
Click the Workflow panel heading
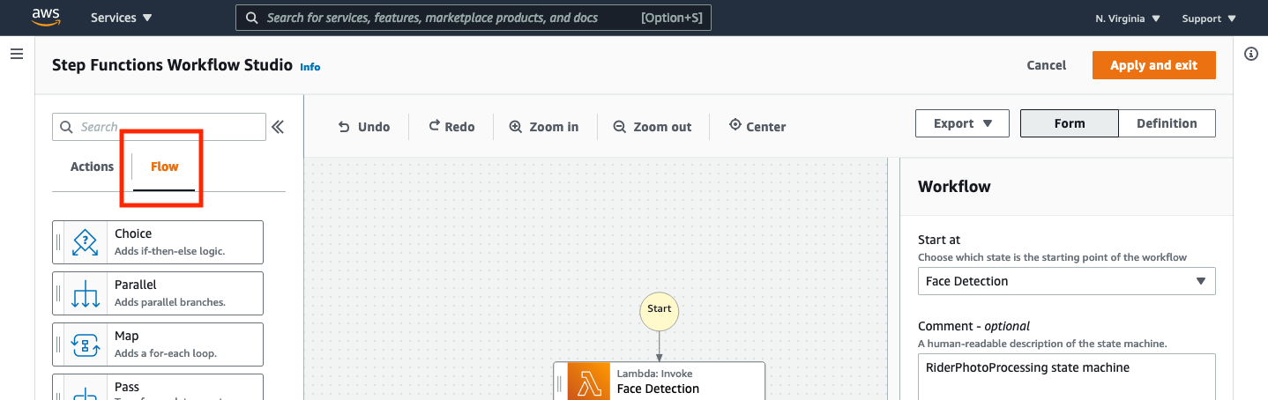(954, 187)
